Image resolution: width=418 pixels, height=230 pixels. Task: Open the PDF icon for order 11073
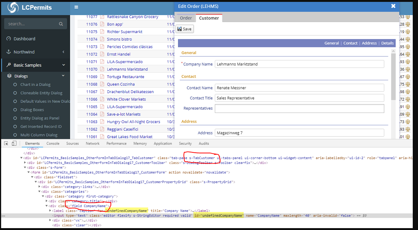tap(102, 47)
